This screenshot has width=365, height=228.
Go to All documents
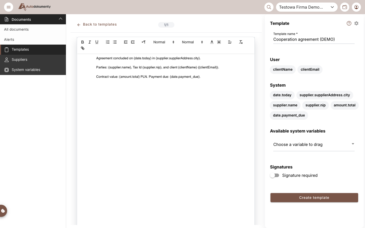click(33, 29)
